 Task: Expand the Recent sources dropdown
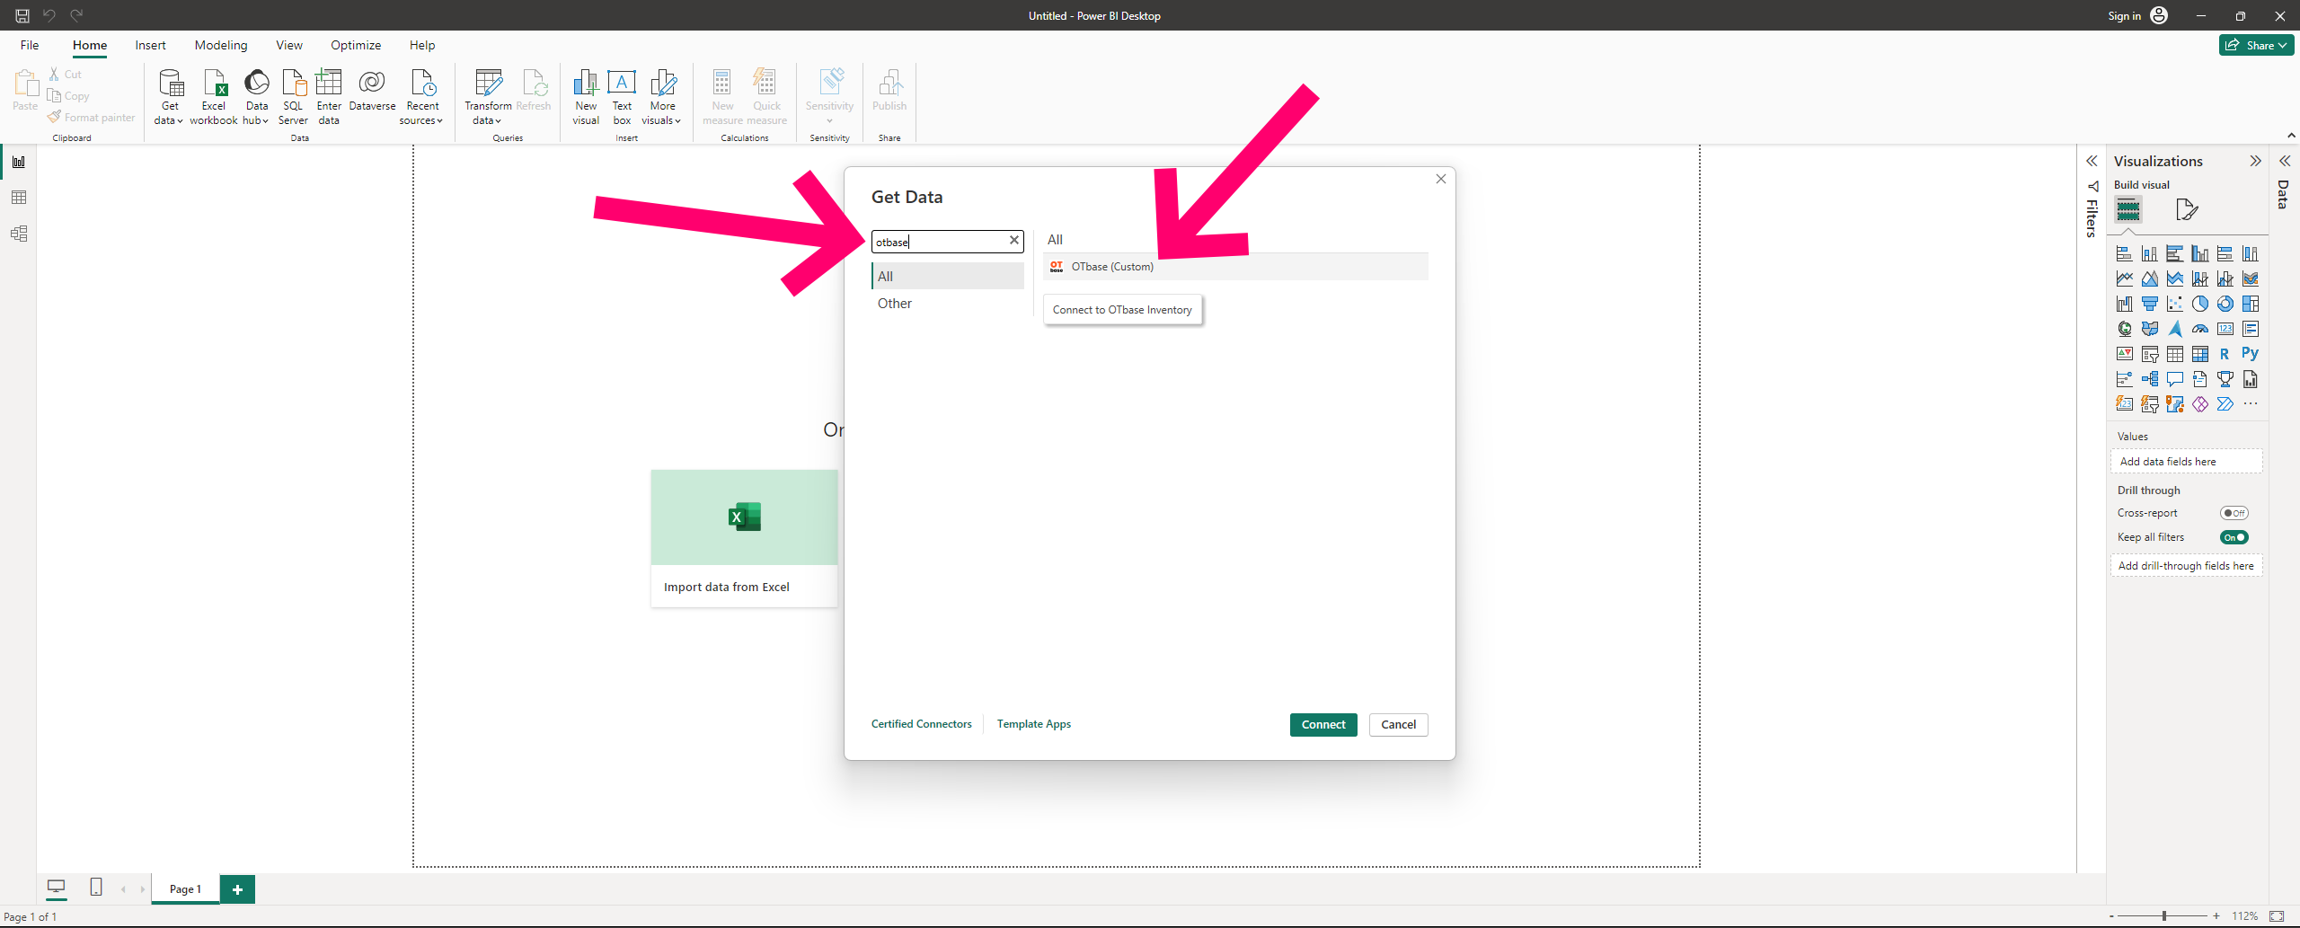point(421,97)
